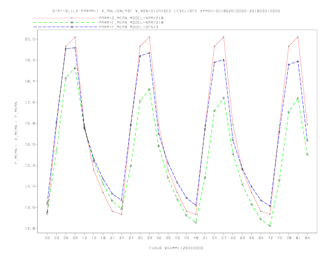The width and height of the screenshot is (335, 259).
Task: Click x-axis forecast hour label 45
Action: [x=187, y=238]
